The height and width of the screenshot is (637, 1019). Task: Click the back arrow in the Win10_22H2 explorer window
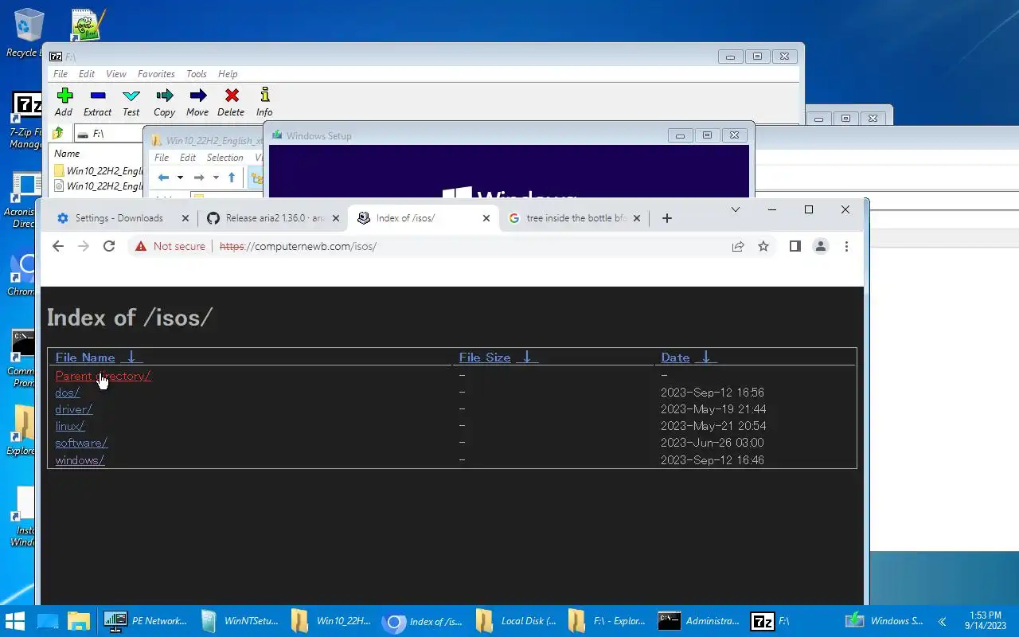(x=163, y=178)
